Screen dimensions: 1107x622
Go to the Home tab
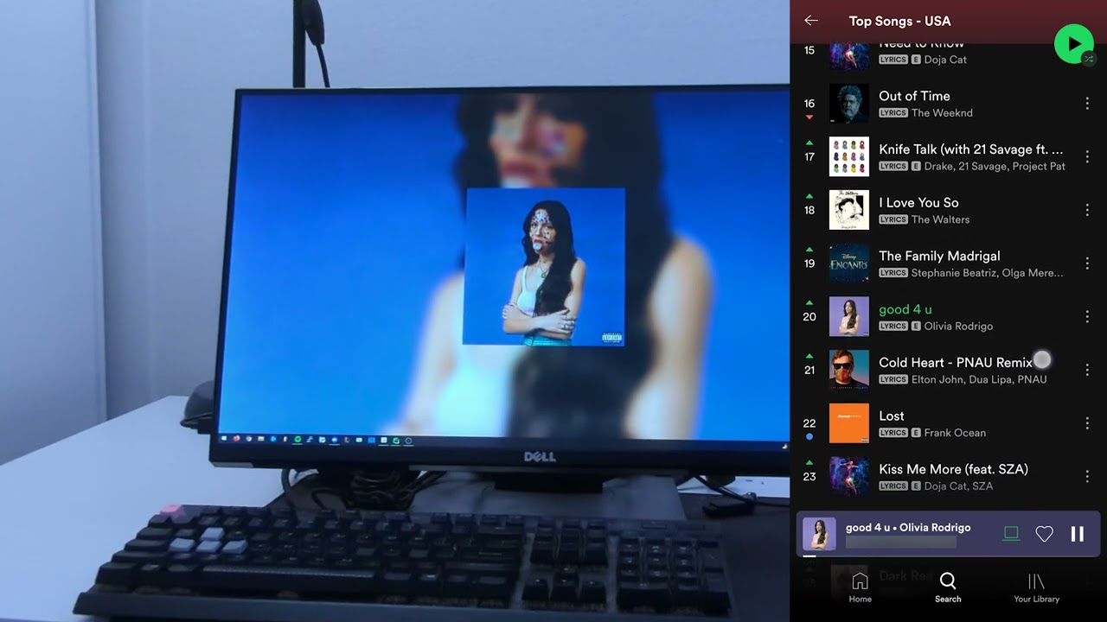coord(860,587)
